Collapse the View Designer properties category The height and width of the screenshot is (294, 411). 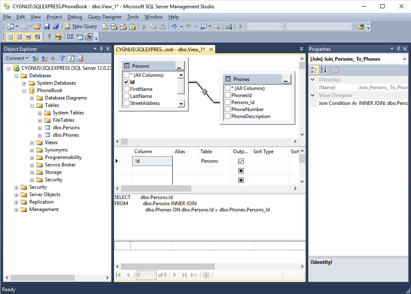[x=312, y=95]
